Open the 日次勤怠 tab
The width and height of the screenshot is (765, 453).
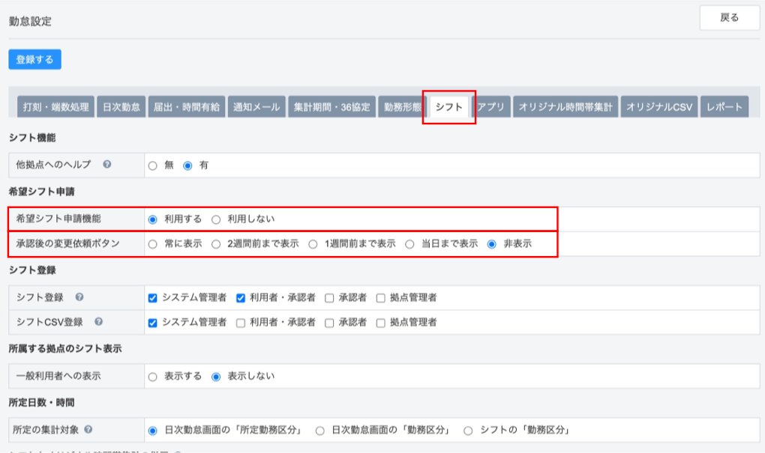point(120,107)
